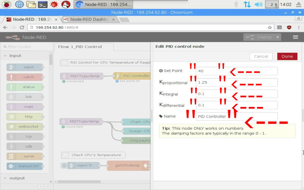
Task: Cancel editing the PID control node
Action: [x=261, y=56]
